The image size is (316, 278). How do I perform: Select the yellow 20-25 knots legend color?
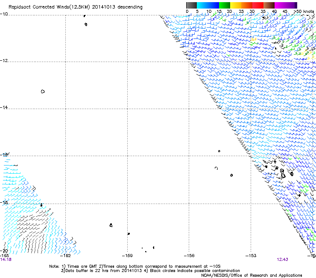coord(236,5)
